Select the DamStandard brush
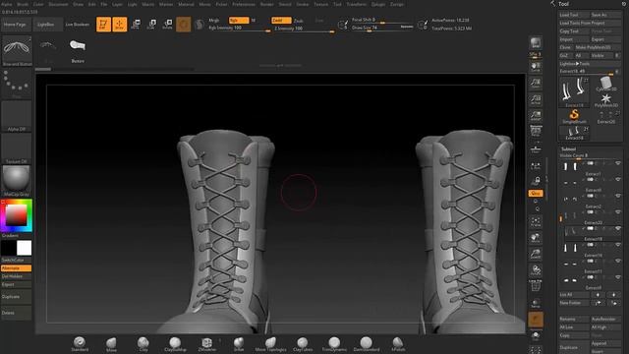629x354 pixels. (x=366, y=343)
